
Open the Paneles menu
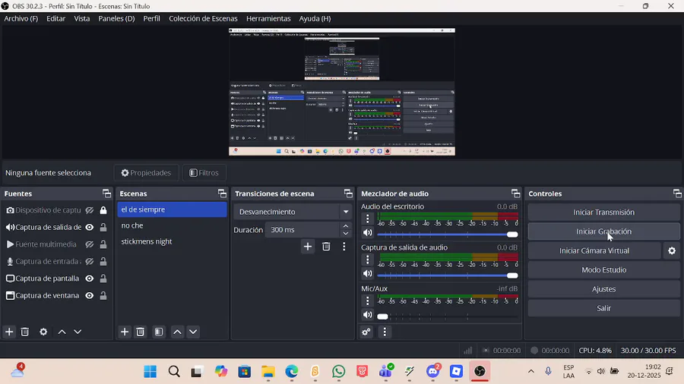(x=116, y=18)
